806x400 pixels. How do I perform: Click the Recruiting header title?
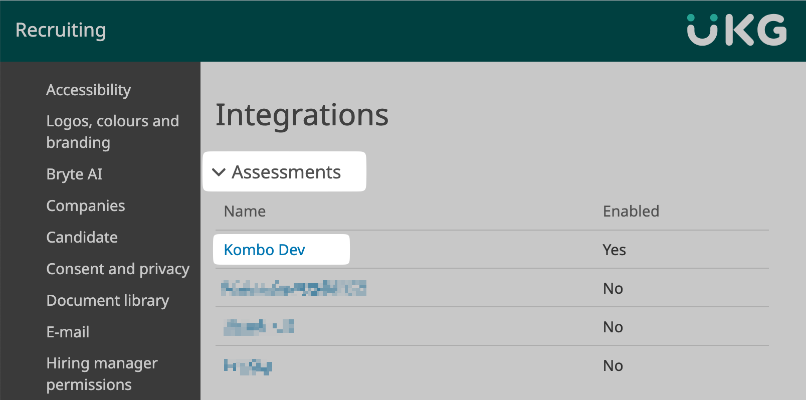61,30
